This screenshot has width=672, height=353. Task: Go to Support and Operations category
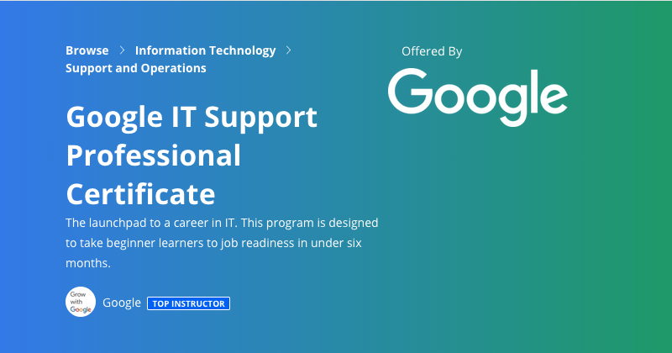(136, 68)
